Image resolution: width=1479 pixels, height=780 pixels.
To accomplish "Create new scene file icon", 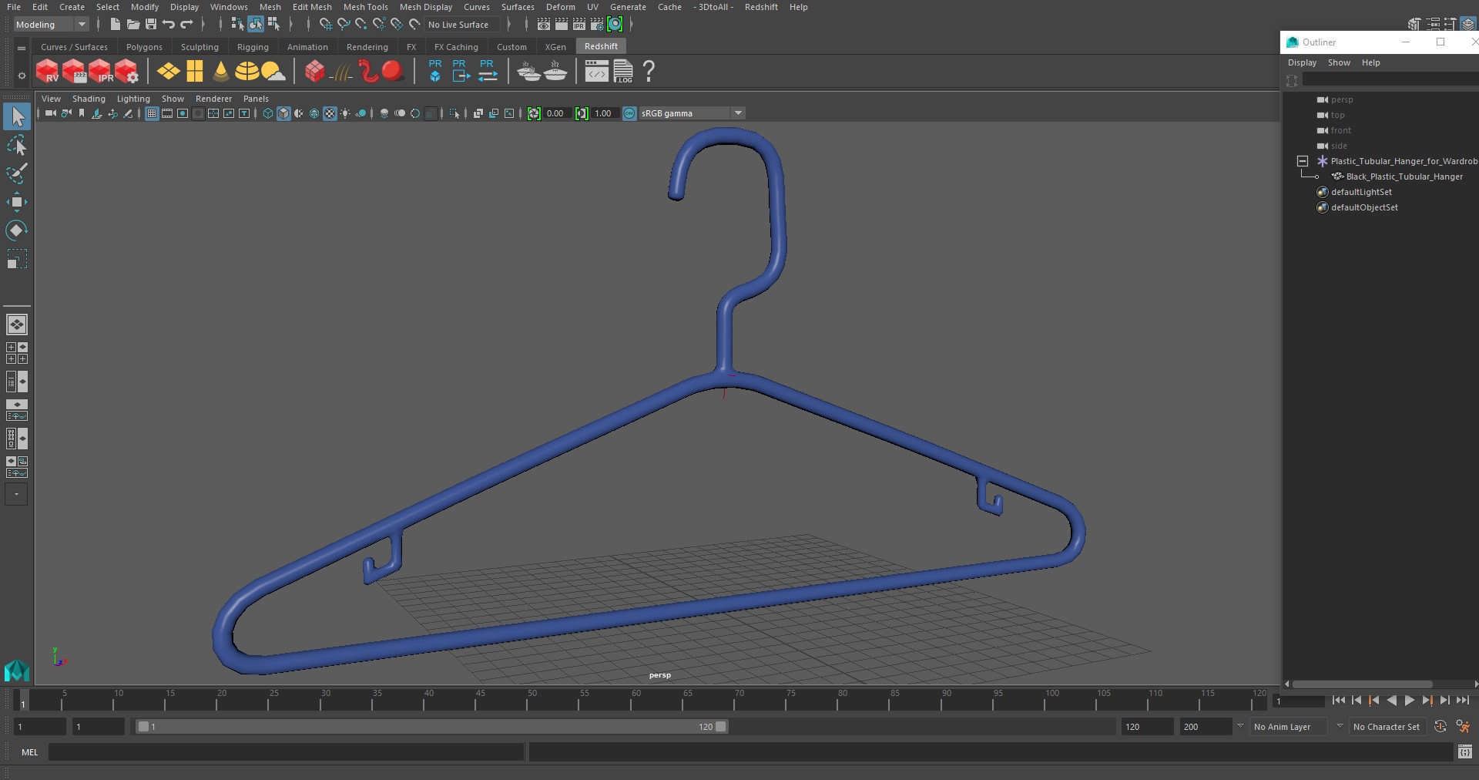I will click(115, 25).
